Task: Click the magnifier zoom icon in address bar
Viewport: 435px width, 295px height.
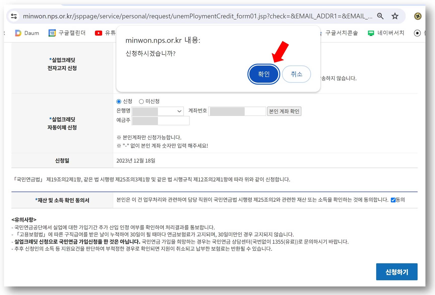Action: (x=380, y=16)
